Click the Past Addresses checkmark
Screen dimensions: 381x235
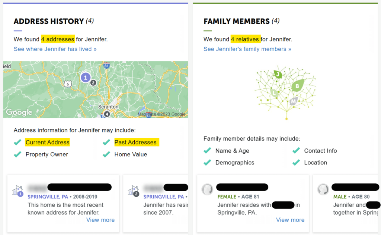pos(106,142)
